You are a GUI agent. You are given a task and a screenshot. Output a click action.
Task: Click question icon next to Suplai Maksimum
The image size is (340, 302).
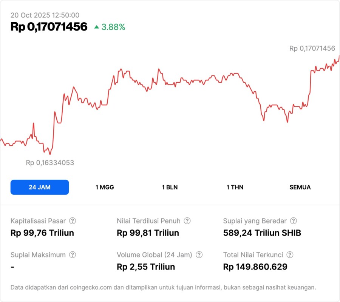[x=72, y=255]
